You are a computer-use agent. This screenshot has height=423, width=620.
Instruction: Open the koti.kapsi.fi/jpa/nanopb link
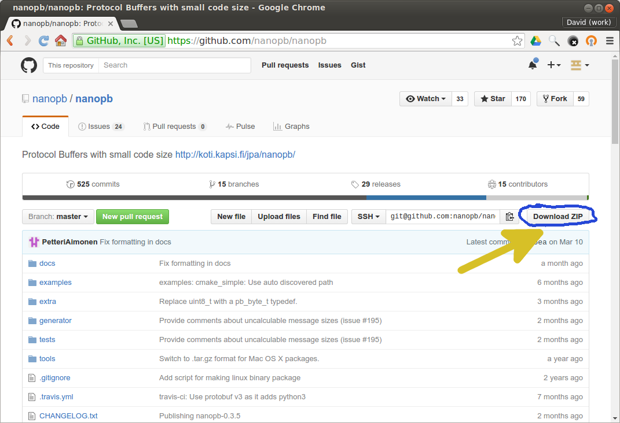click(235, 154)
